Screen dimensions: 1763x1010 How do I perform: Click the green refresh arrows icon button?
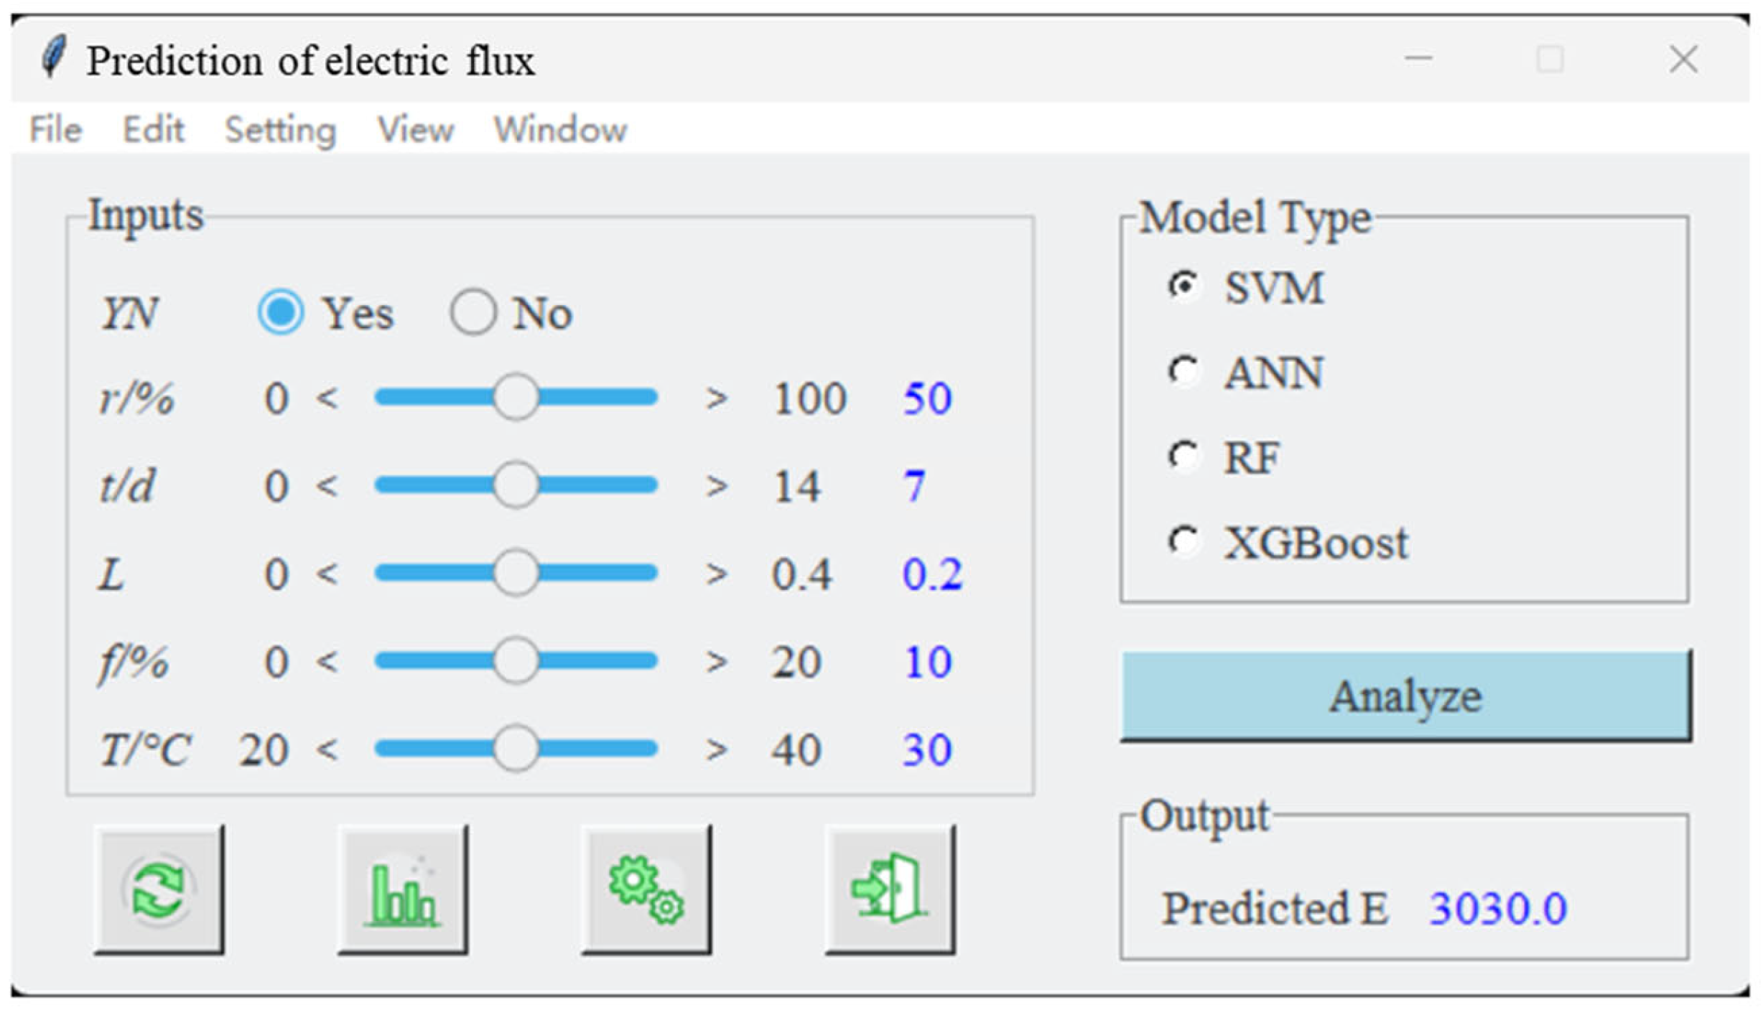point(159,889)
